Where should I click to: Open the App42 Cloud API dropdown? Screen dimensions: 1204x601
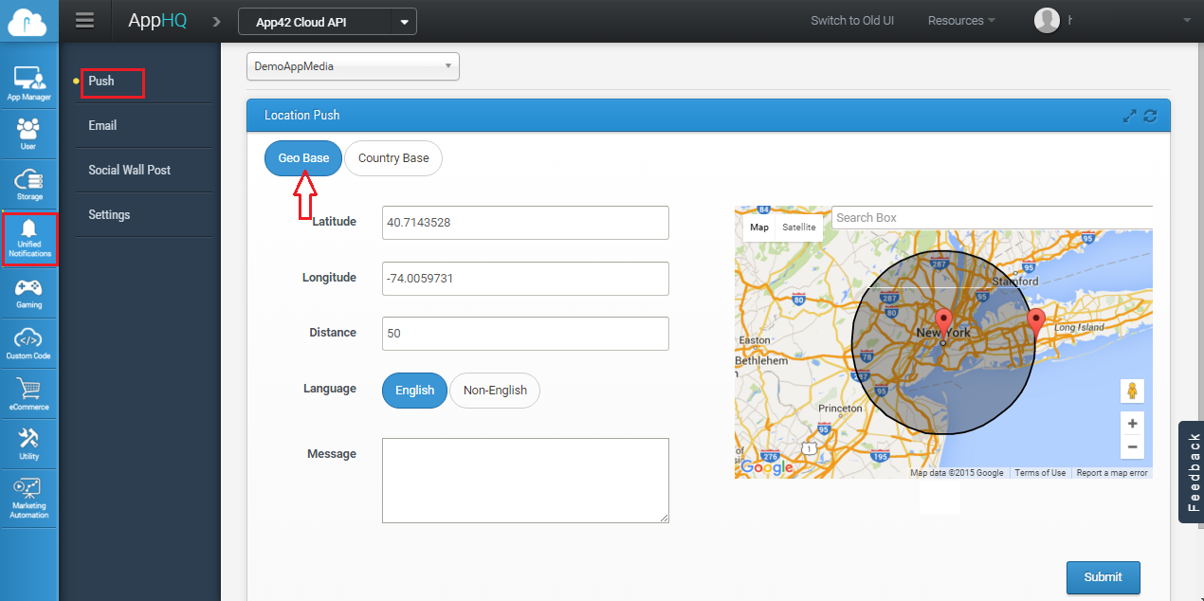tap(405, 22)
